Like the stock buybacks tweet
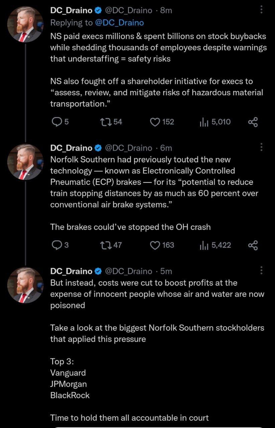 coord(155,122)
